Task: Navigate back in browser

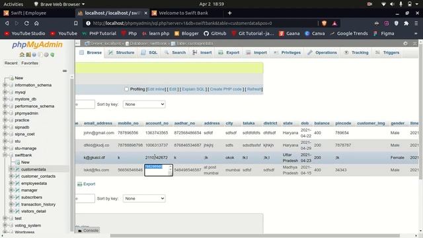Action: pyautogui.click(x=7, y=23)
